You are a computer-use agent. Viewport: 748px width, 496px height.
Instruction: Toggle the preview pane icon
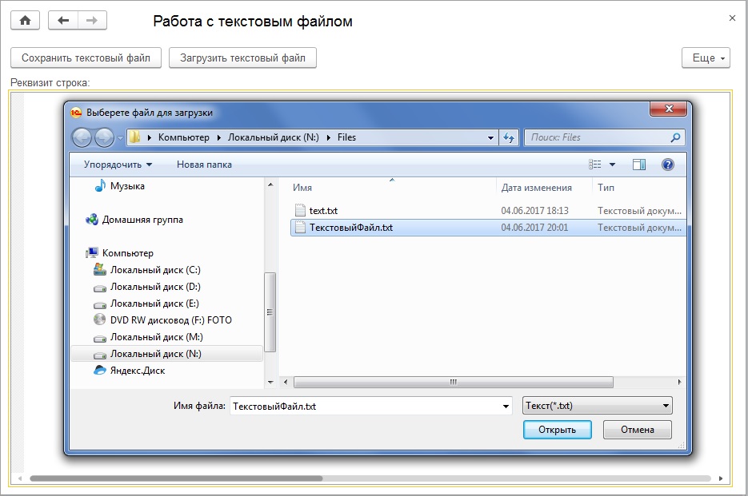coord(639,165)
